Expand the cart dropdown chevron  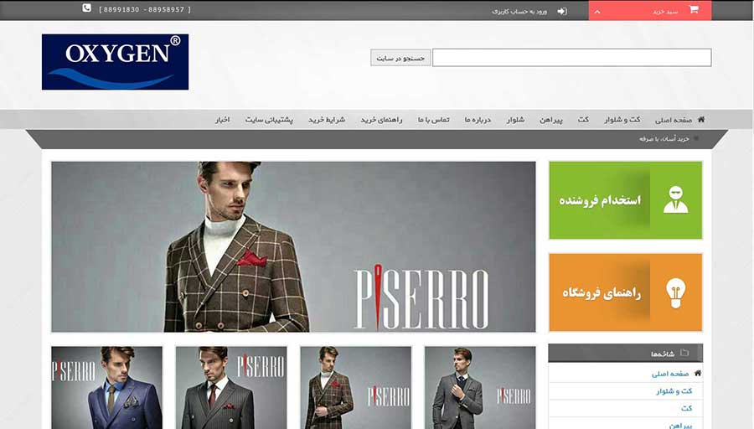tap(596, 11)
